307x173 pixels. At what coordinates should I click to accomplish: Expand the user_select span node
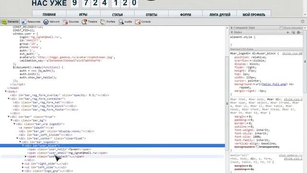[x=26, y=156]
